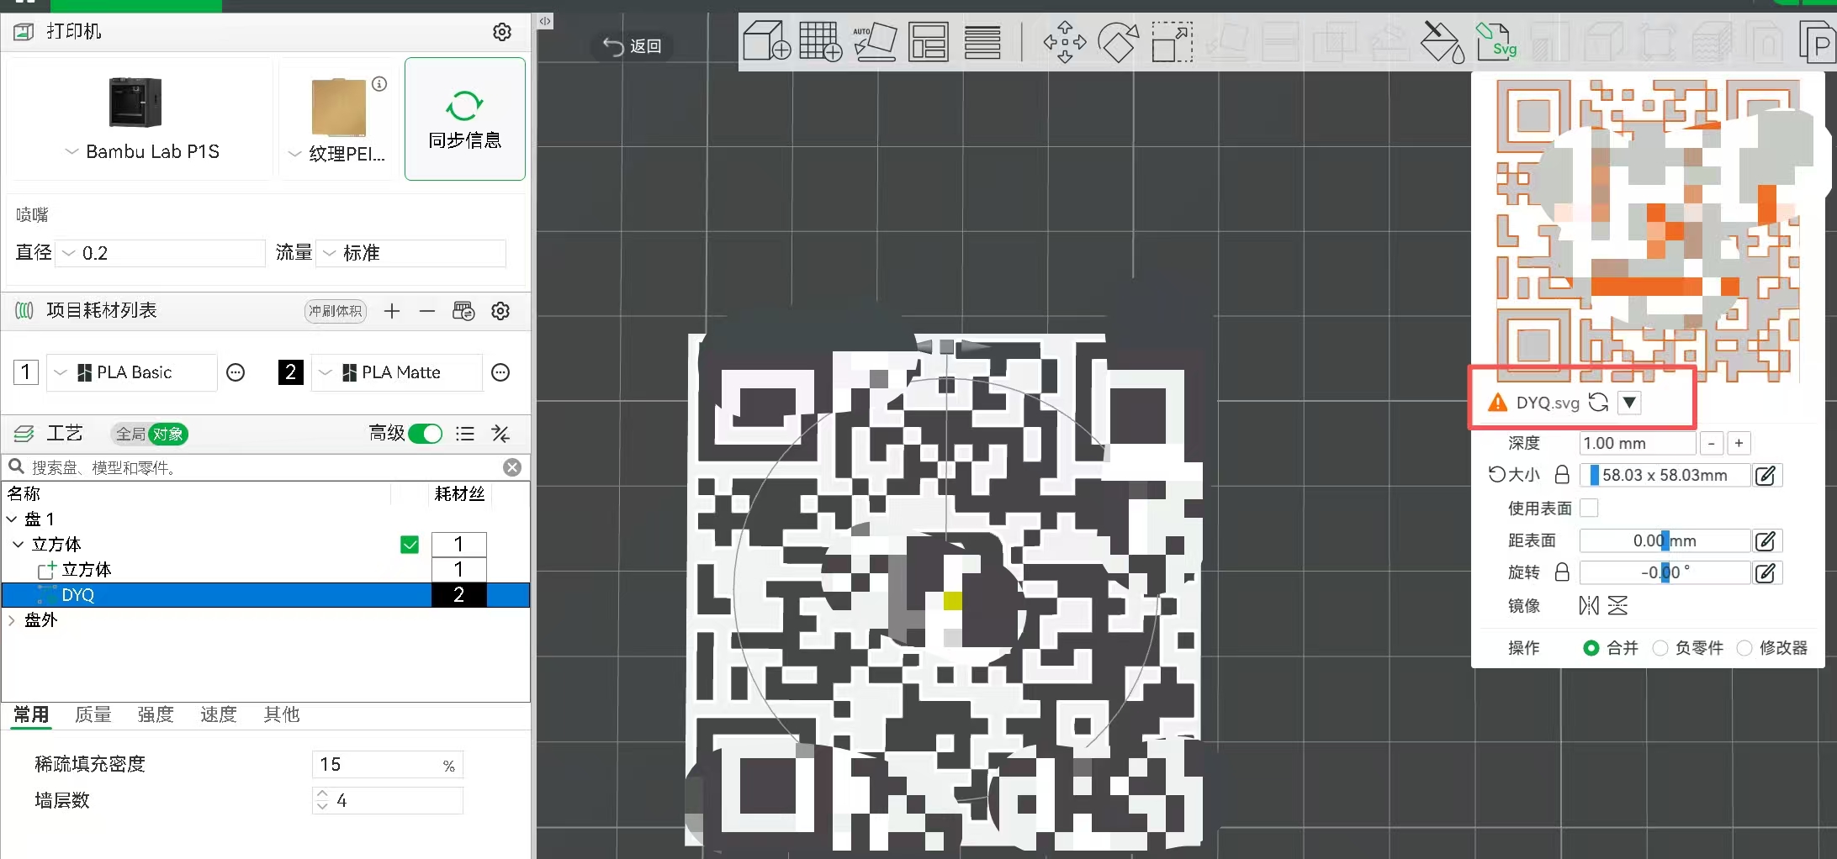This screenshot has height=859, width=1837.
Task: Click the Add model cube icon
Action: point(766,41)
